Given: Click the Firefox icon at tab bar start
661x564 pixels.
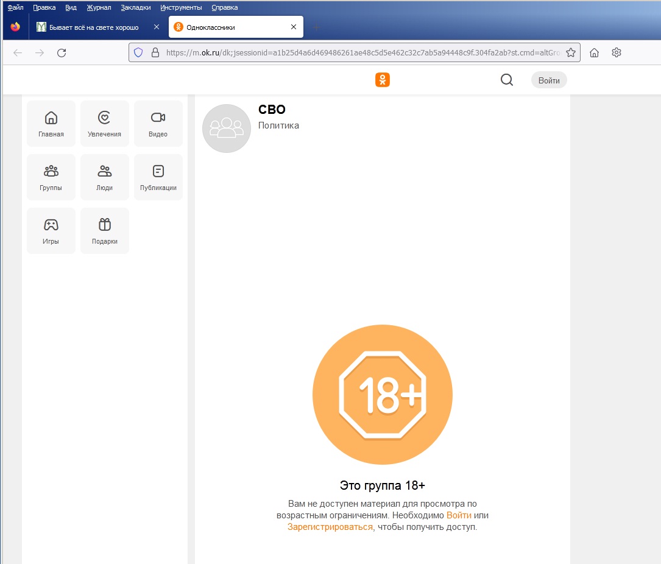Looking at the screenshot, I should tap(15, 27).
